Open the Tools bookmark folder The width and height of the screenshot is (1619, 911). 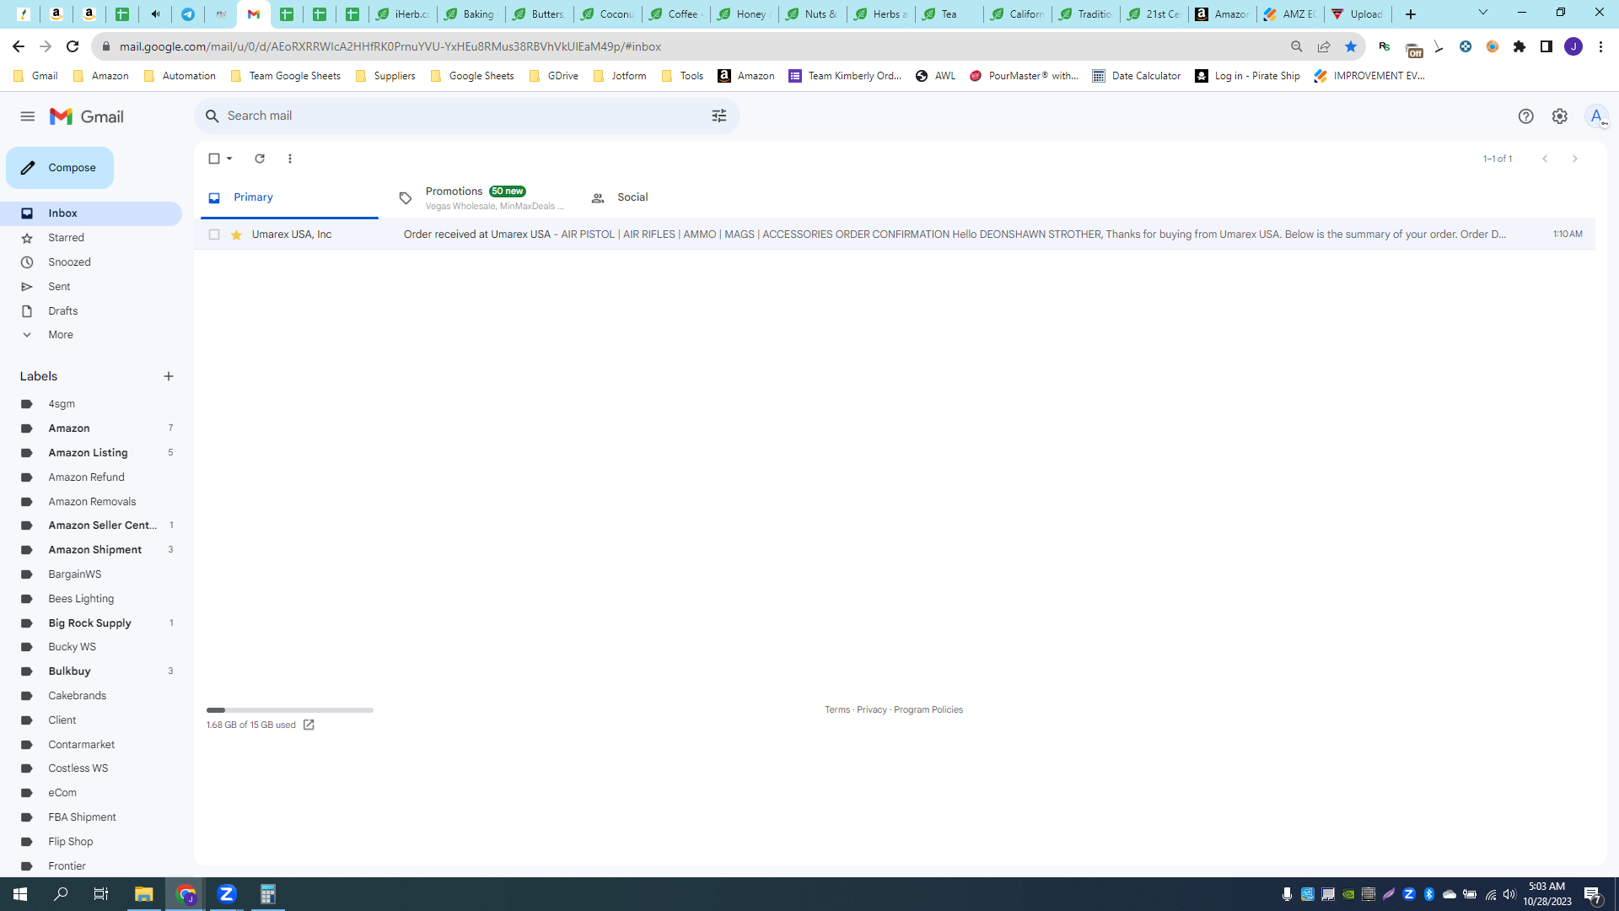[683, 76]
